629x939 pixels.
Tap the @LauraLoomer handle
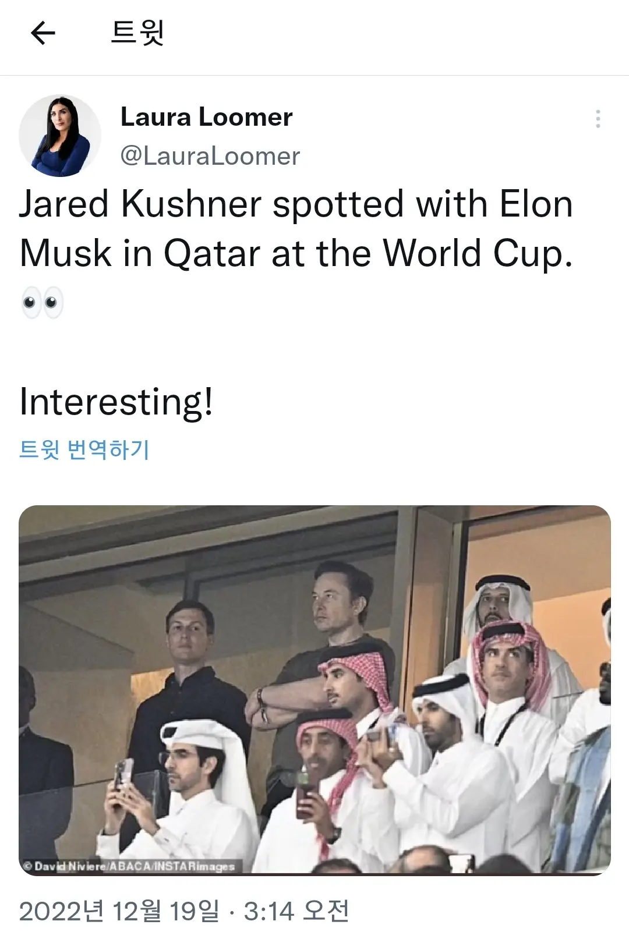(210, 156)
